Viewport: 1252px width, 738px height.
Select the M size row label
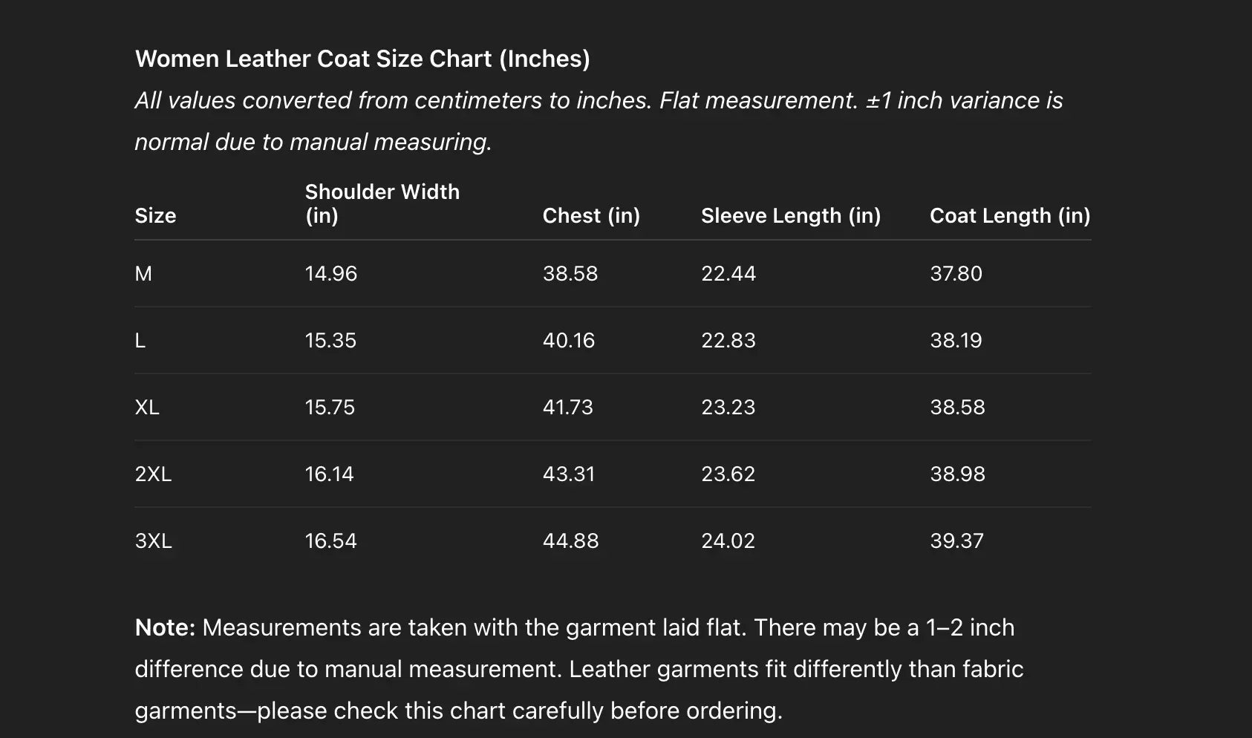click(143, 273)
